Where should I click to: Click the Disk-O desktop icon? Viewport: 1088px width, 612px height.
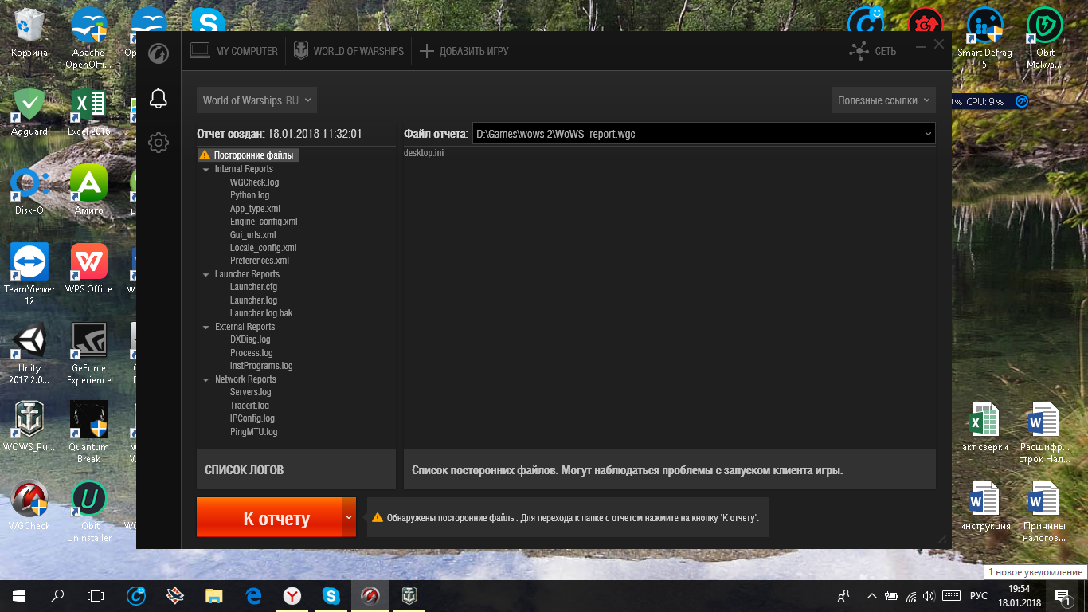click(x=29, y=190)
